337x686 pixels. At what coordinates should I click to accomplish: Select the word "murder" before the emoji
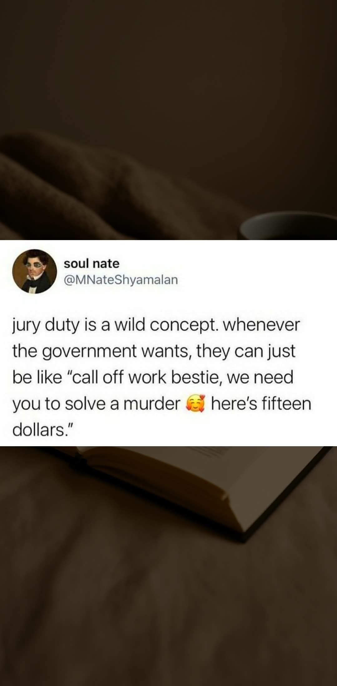click(x=152, y=403)
